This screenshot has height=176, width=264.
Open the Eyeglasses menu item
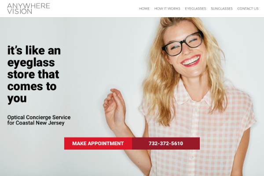pyautogui.click(x=195, y=9)
